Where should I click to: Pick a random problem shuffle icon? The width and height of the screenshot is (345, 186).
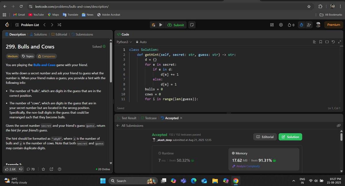click(59, 25)
